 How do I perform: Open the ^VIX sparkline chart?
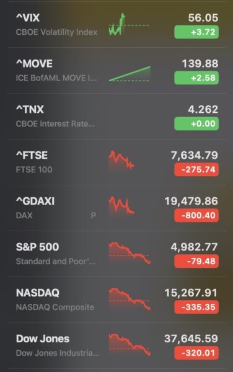click(129, 24)
